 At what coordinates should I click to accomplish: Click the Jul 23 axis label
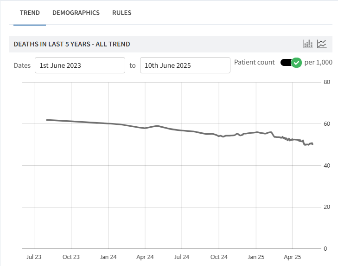pyautogui.click(x=34, y=257)
